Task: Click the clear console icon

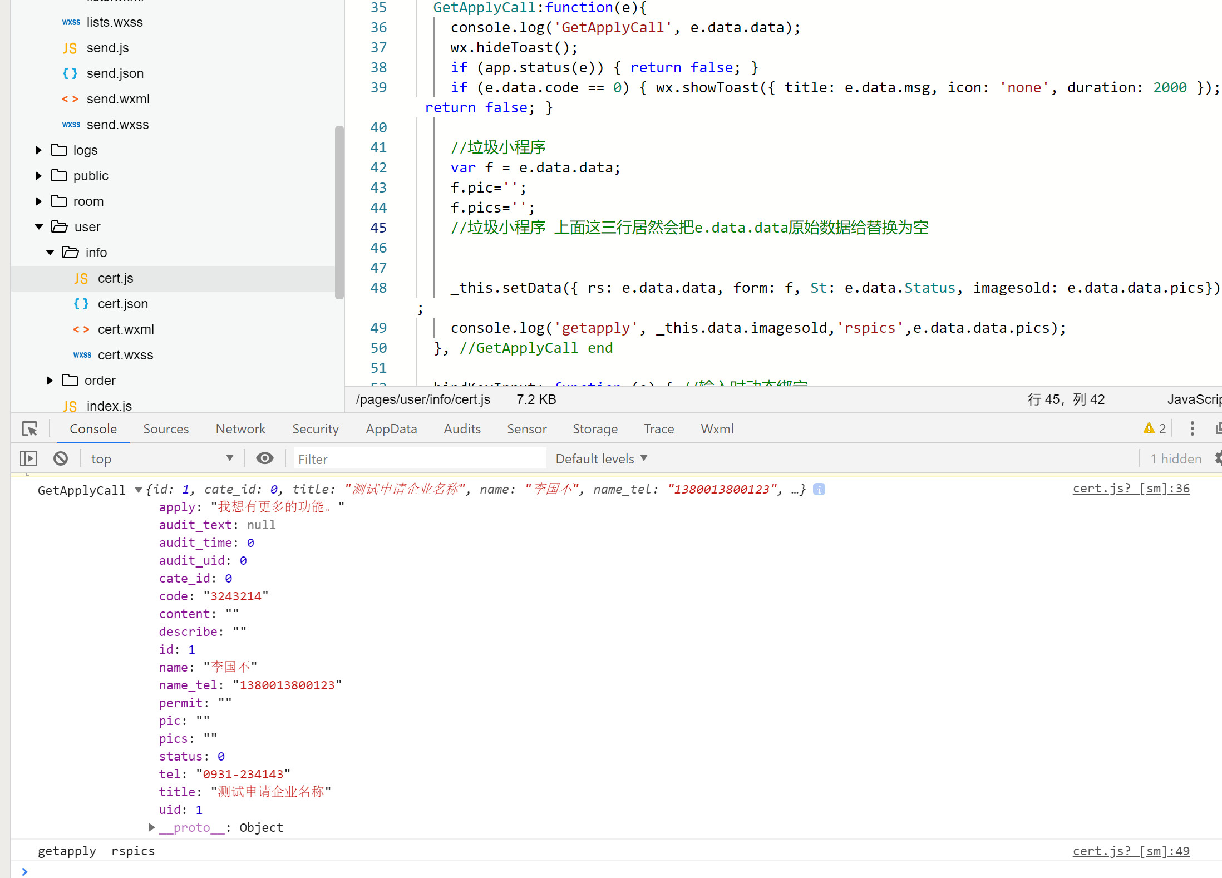Action: (x=61, y=458)
